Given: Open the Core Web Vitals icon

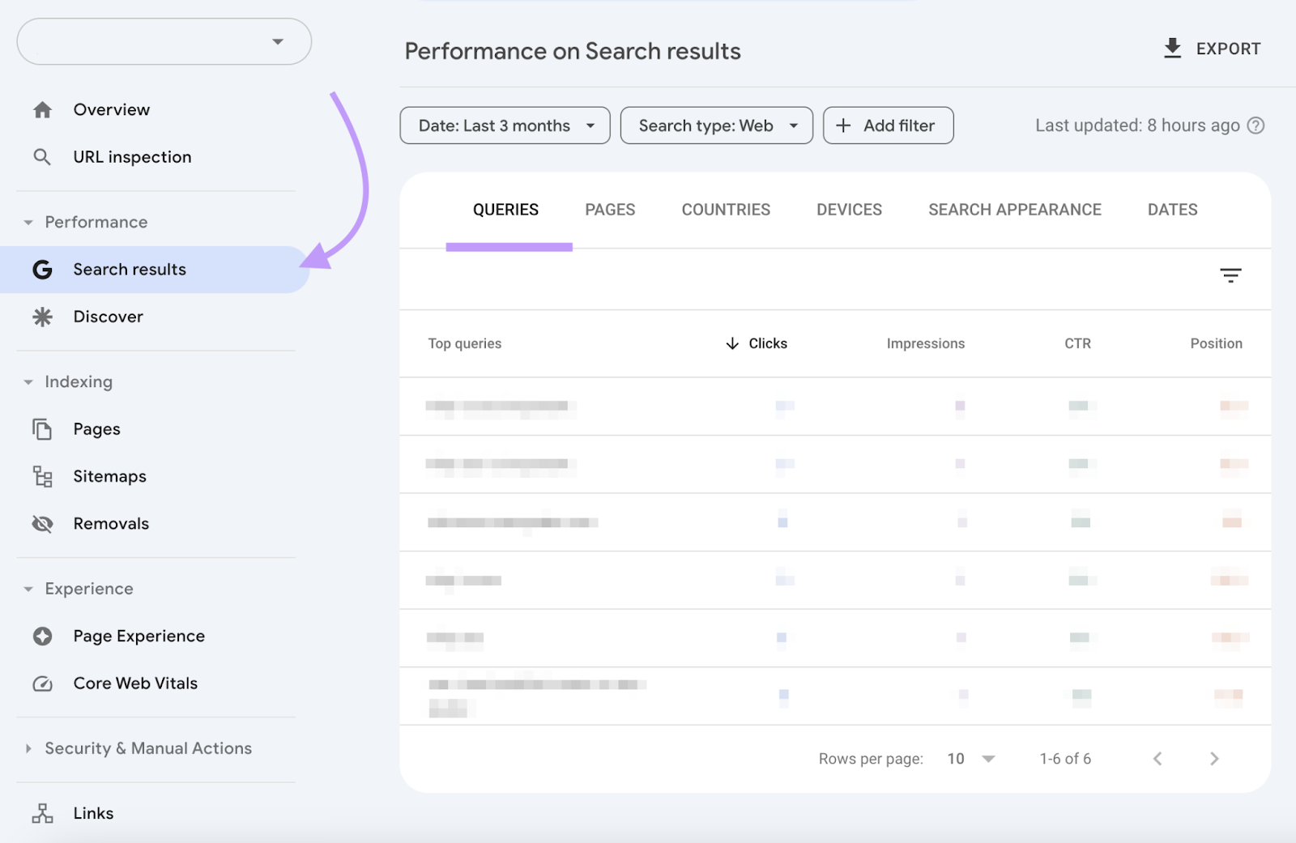Looking at the screenshot, I should [41, 683].
